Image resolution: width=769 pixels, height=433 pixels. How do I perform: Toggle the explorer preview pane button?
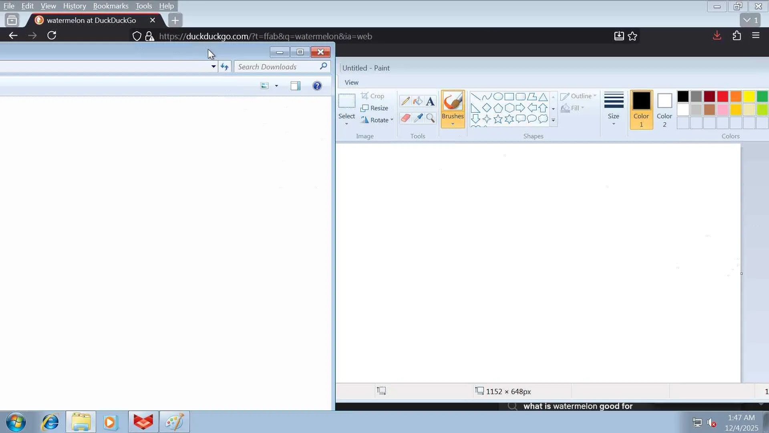click(x=295, y=86)
